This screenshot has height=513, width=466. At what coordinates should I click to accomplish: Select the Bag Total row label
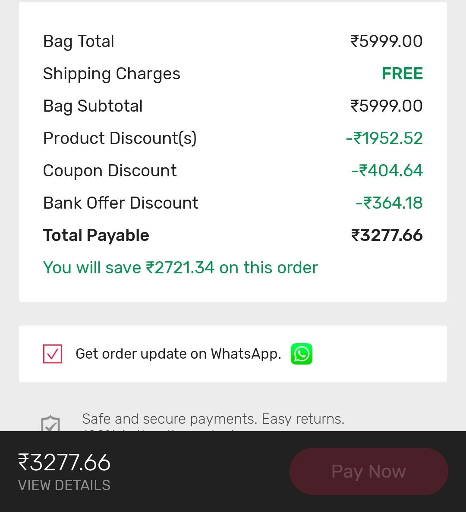(x=79, y=41)
